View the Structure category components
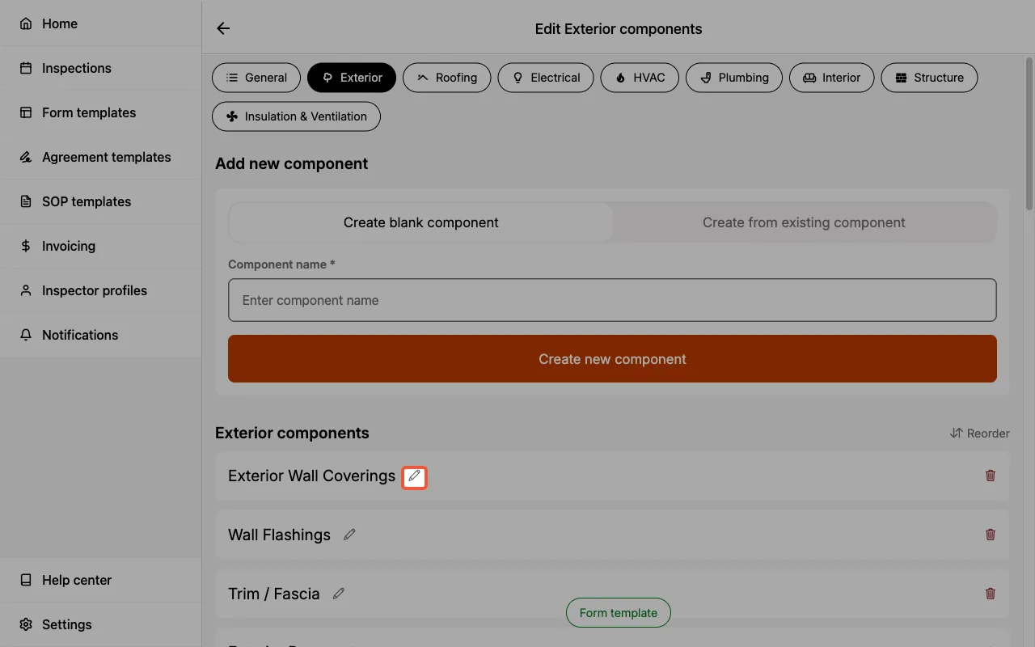The width and height of the screenshot is (1035, 647). (x=929, y=77)
